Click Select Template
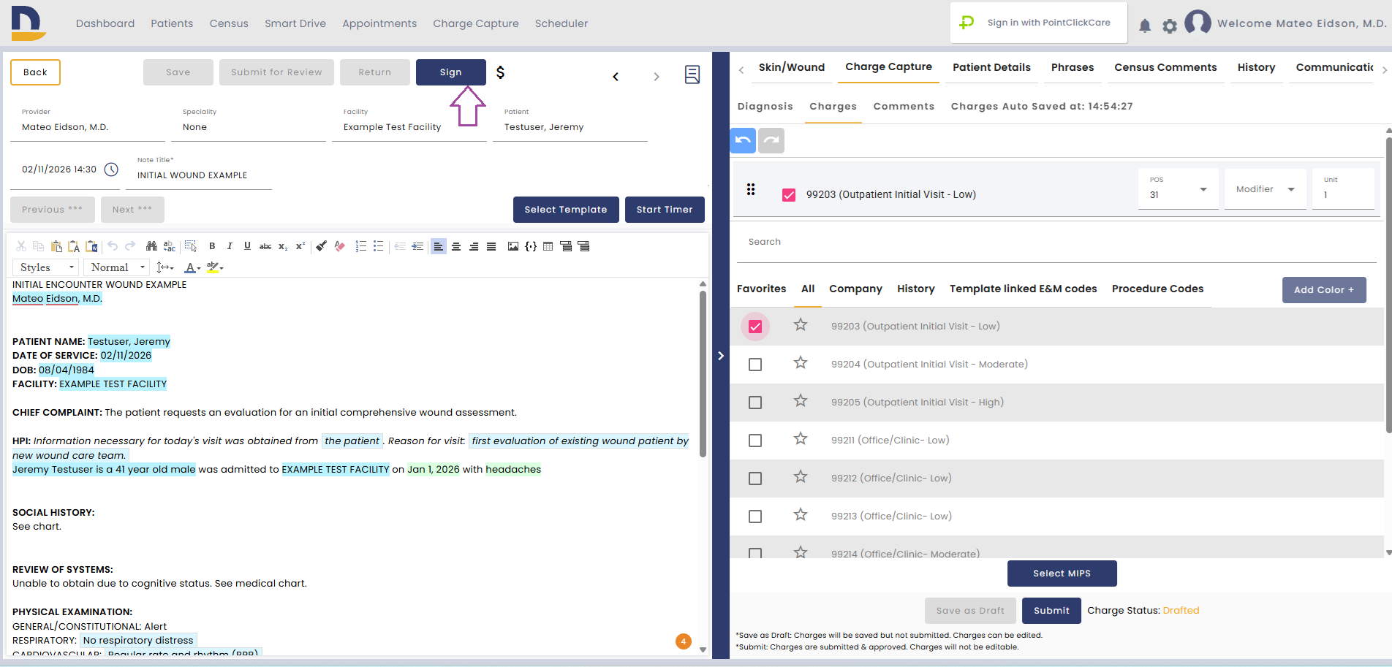1392x667 pixels. [x=566, y=210]
